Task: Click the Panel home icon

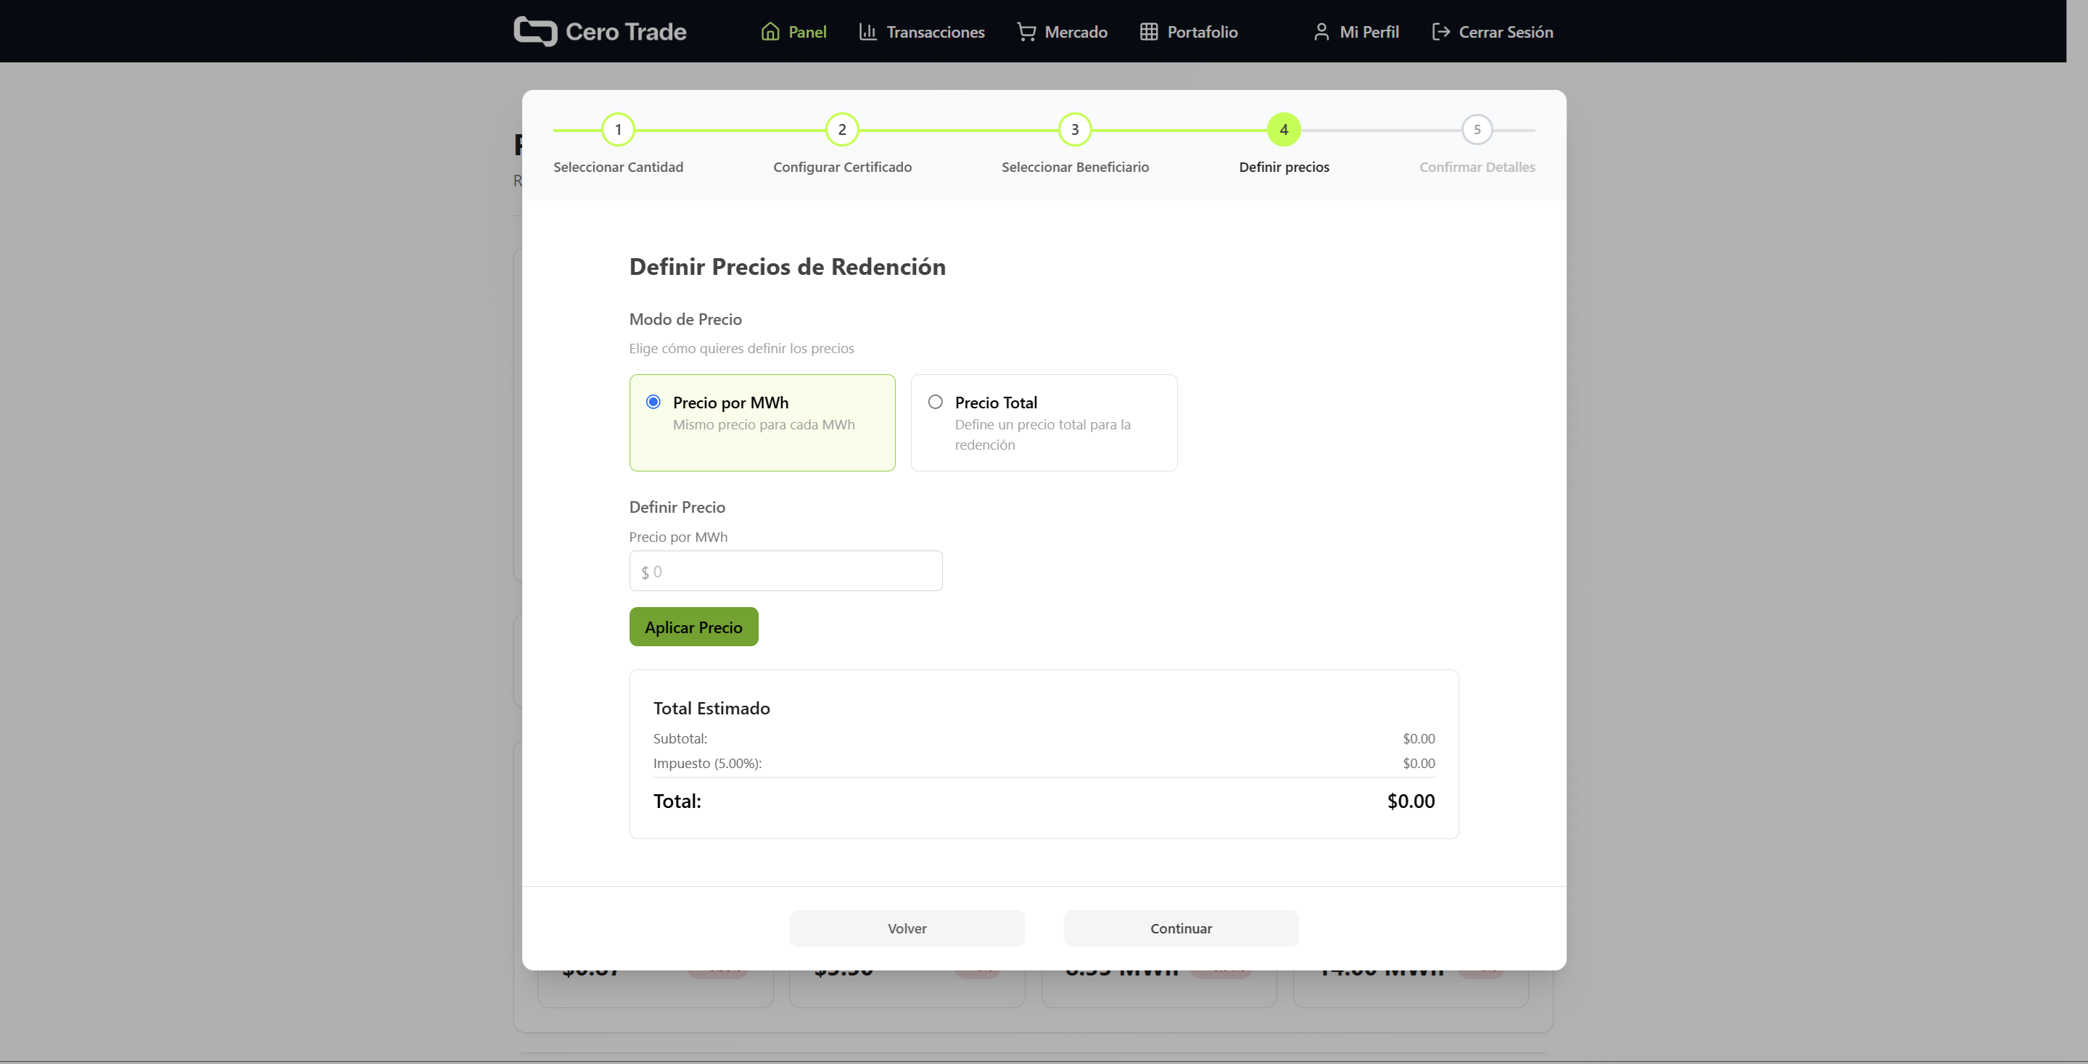Action: 770,32
